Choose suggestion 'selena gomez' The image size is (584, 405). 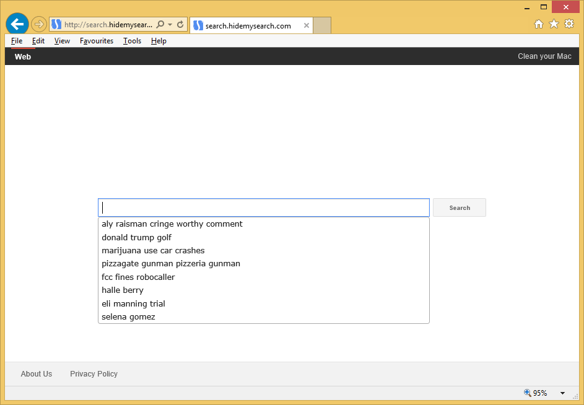click(264, 316)
